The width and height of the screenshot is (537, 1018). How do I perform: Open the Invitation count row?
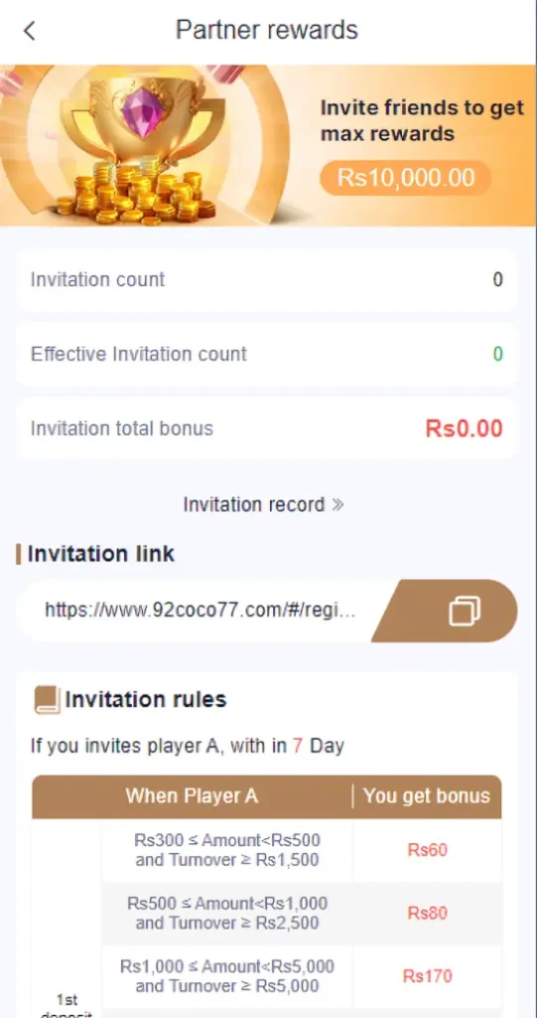(x=267, y=279)
